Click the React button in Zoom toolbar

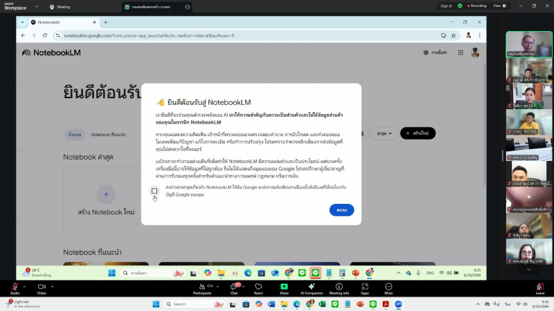tap(258, 287)
